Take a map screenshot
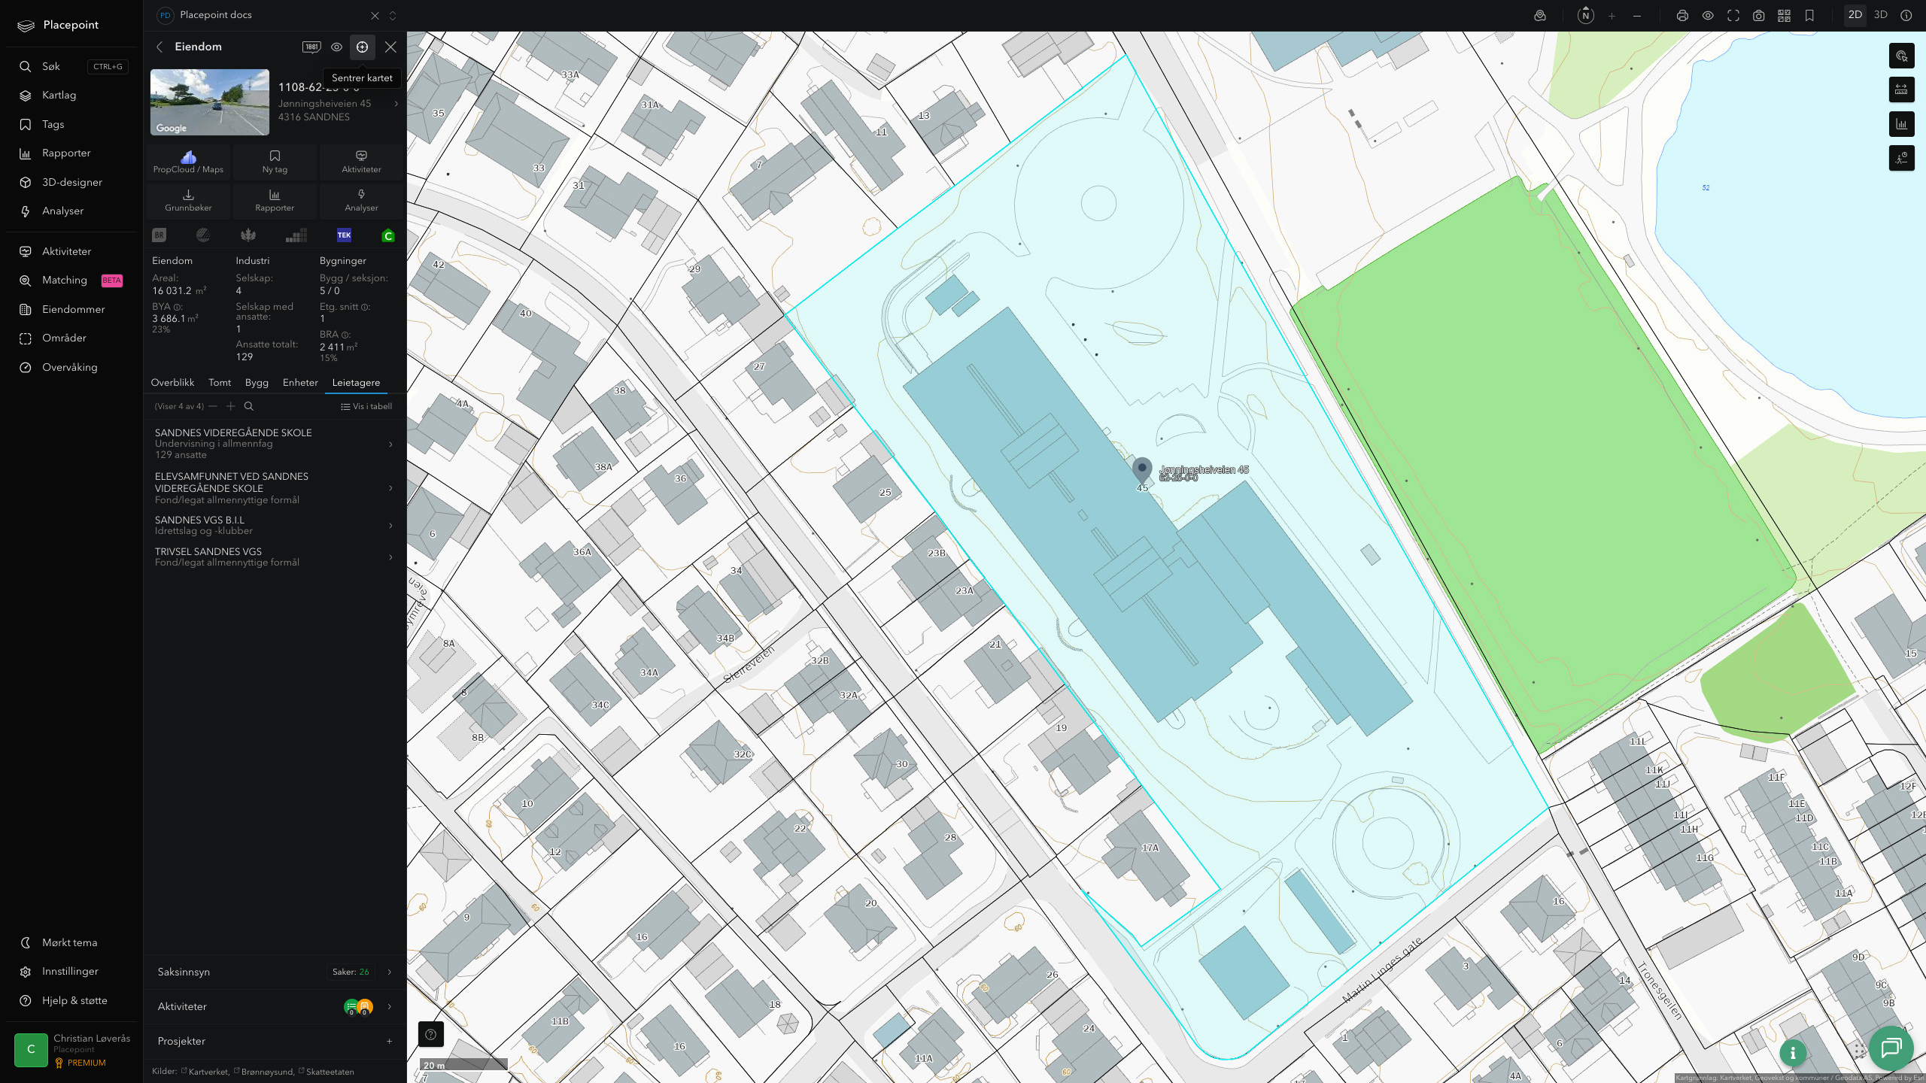Screen dimensions: 1926x1083 (1759, 15)
